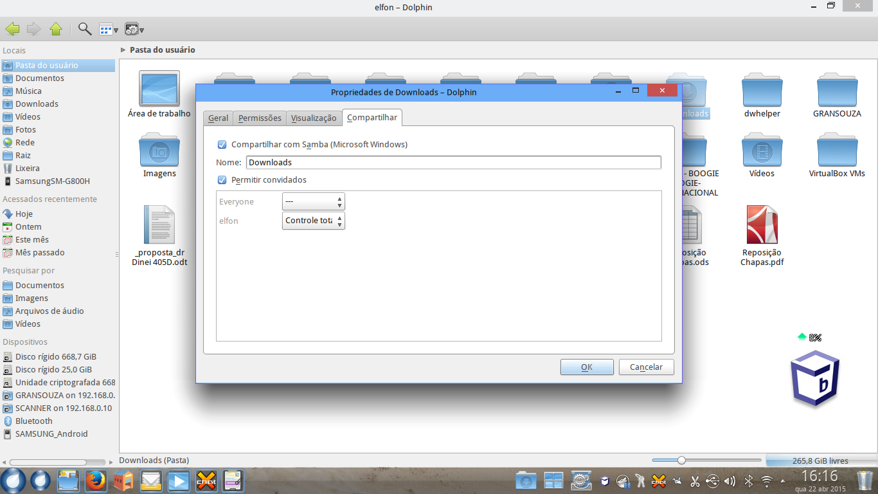The image size is (878, 494).
Task: Open the dwhelper folder
Action: pyautogui.click(x=762, y=95)
